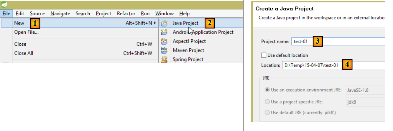Click the Java Project icon
The height and width of the screenshot is (131, 393).
click(164, 23)
